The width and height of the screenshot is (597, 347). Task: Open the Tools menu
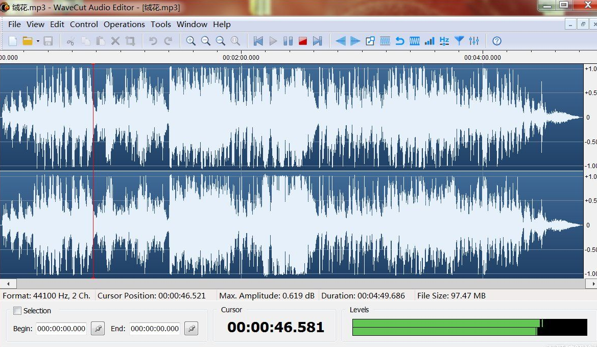161,25
